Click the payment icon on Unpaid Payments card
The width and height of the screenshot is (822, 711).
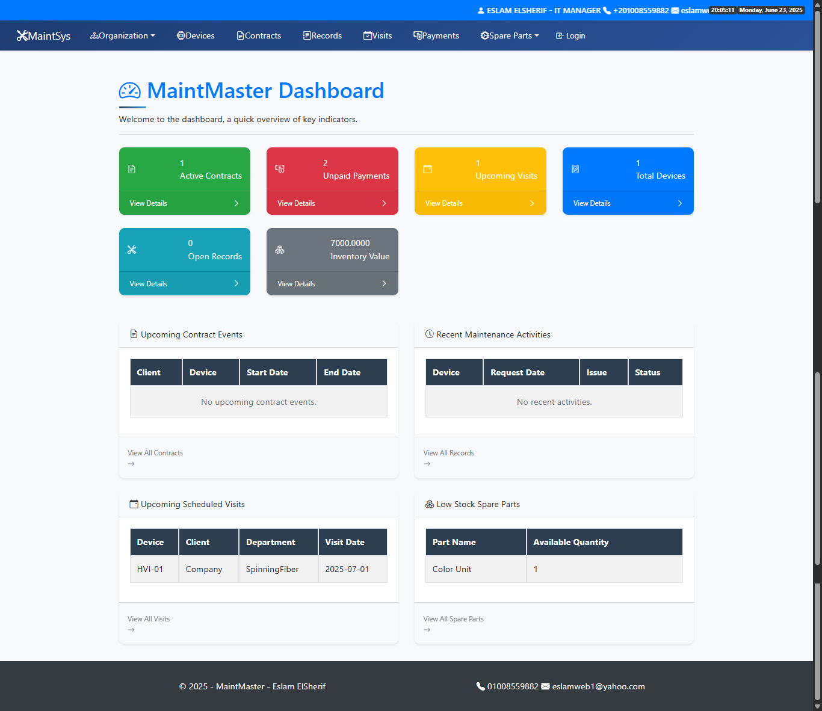point(280,169)
